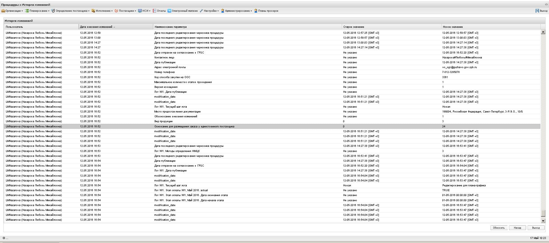The height and width of the screenshot is (243, 549).
Task: Click Лот №1. Методы определения НМЦК
Action: click(177, 151)
